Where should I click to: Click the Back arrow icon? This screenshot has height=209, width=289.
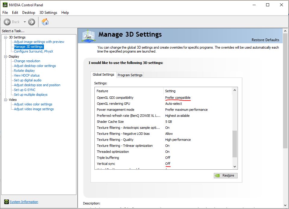coord(8,22)
